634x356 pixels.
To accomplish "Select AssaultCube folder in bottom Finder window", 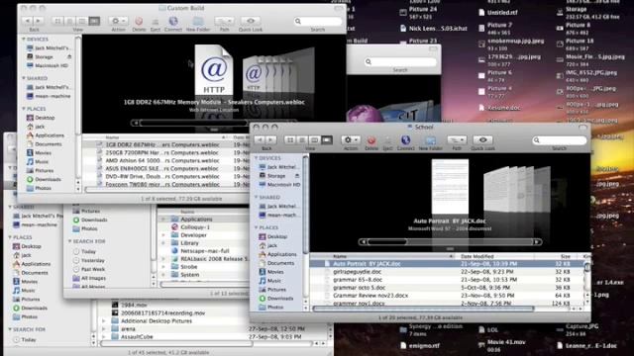I will [138, 336].
